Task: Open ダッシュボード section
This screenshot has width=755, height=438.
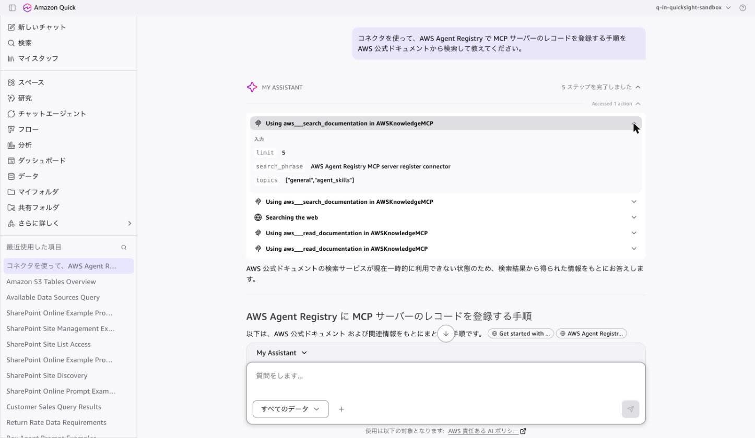Action: tap(37, 161)
